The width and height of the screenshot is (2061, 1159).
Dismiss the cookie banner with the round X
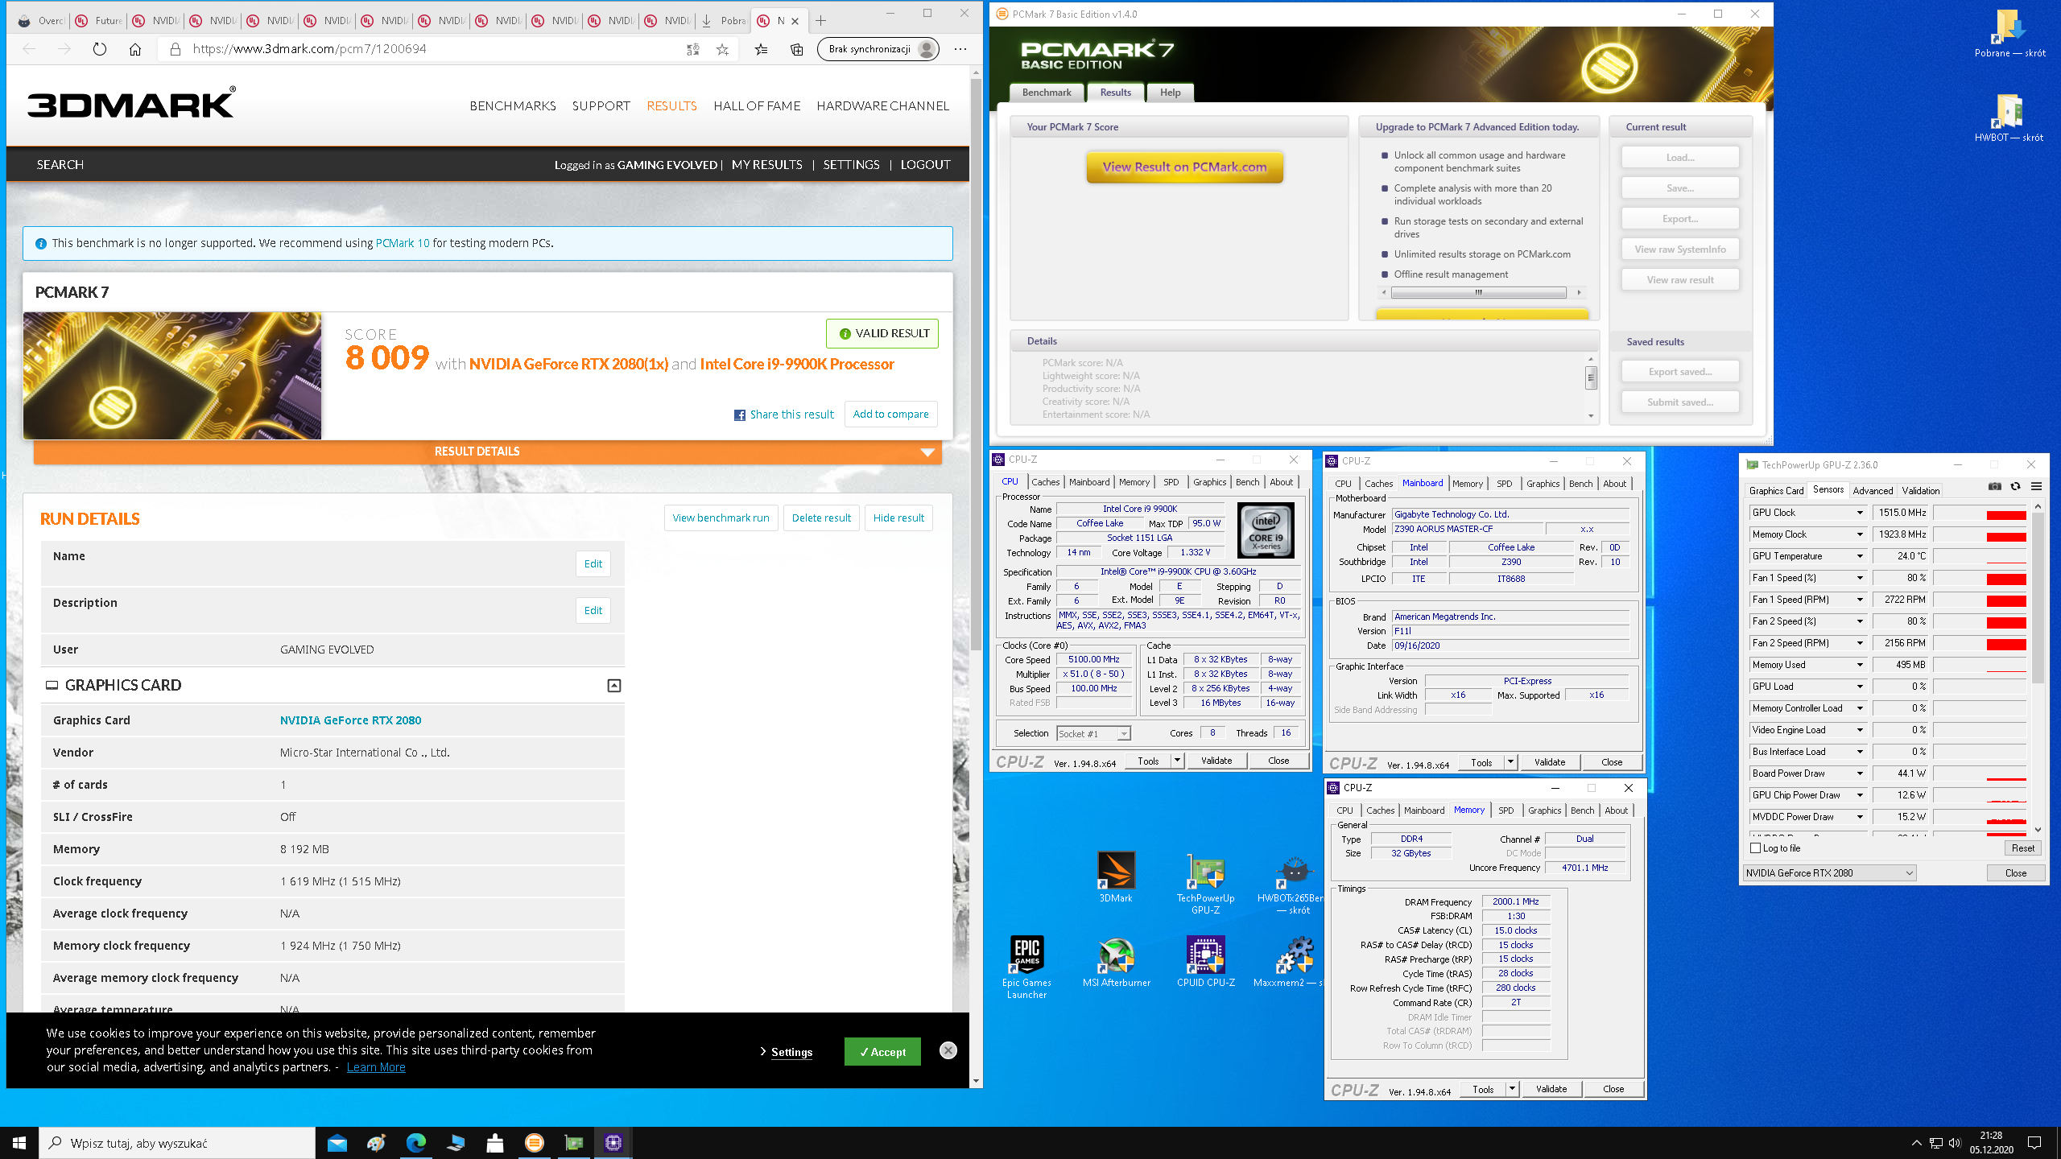tap(948, 1050)
